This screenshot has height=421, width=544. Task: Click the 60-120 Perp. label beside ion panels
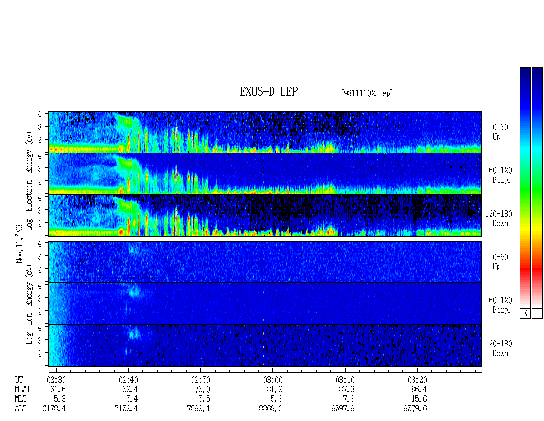[x=500, y=305]
